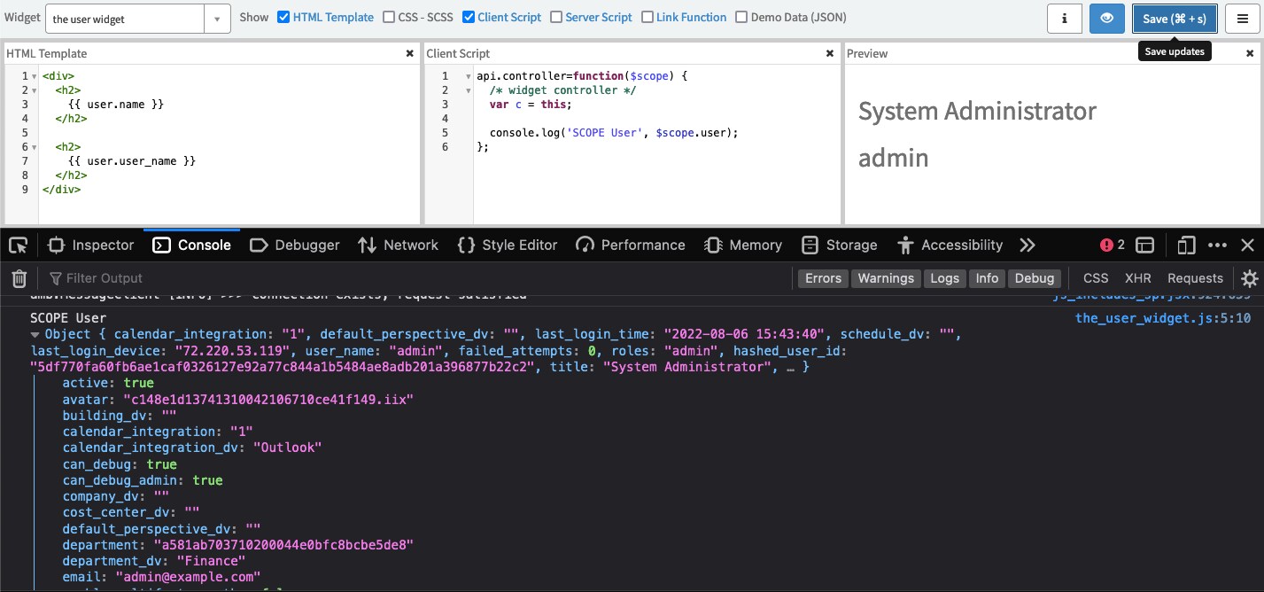1264x592 pixels.
Task: Open the Accessibility tab
Action: coord(950,245)
